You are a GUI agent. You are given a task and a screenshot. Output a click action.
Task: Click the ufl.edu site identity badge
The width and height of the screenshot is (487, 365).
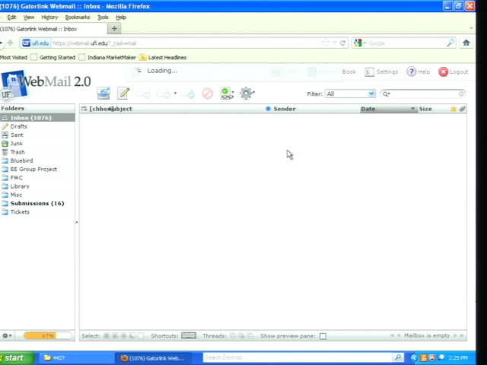[x=36, y=43]
